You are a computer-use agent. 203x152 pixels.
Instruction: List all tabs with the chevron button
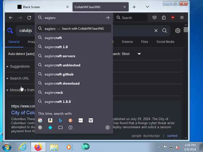[x=147, y=7]
